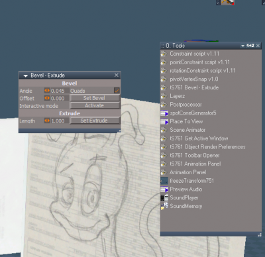Select the tS761 Object Render Preferences label
Screen dimensions: 265x257
click(207, 147)
